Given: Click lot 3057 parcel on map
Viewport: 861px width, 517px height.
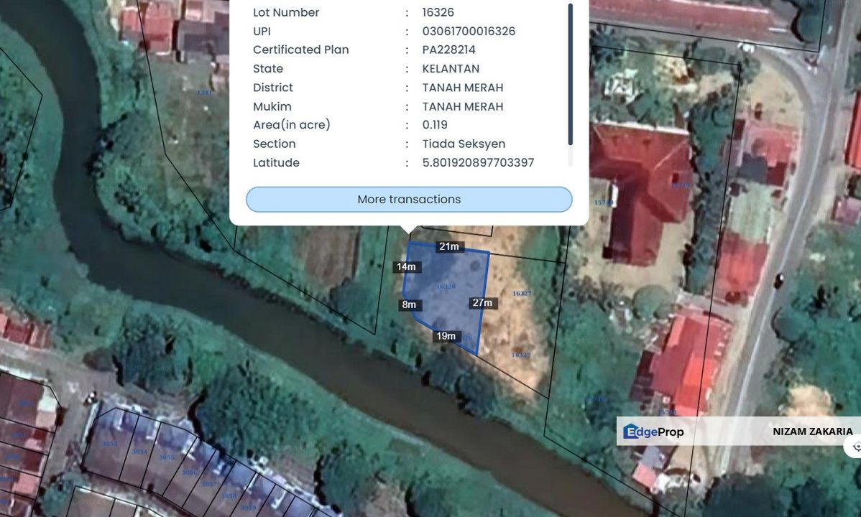Looking at the screenshot, I should (x=208, y=483).
